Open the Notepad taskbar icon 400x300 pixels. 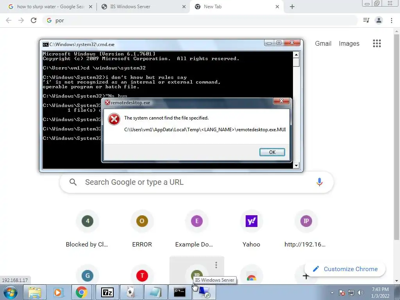(155, 292)
